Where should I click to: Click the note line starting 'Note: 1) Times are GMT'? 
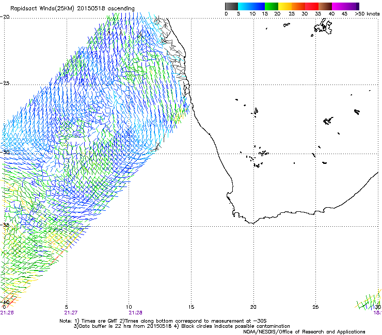coord(163,321)
